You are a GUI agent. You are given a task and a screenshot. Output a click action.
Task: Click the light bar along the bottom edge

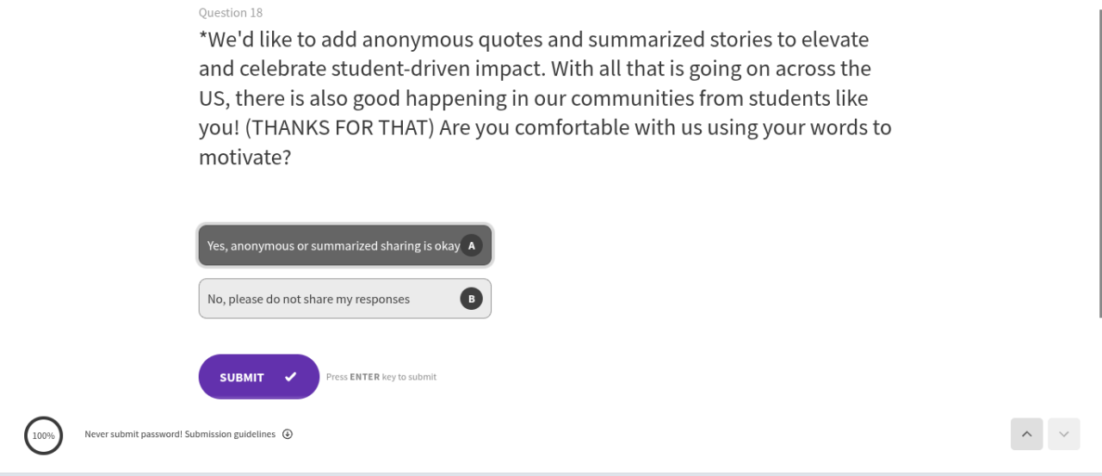(x=551, y=473)
